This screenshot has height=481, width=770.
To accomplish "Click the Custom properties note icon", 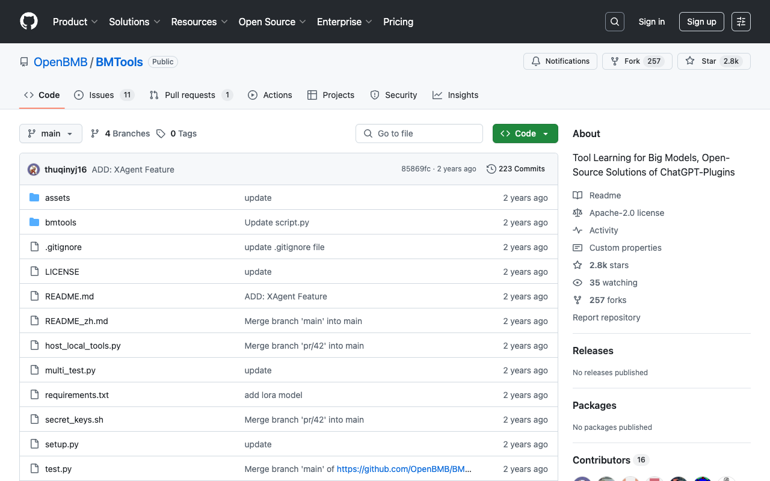I will [x=577, y=248].
